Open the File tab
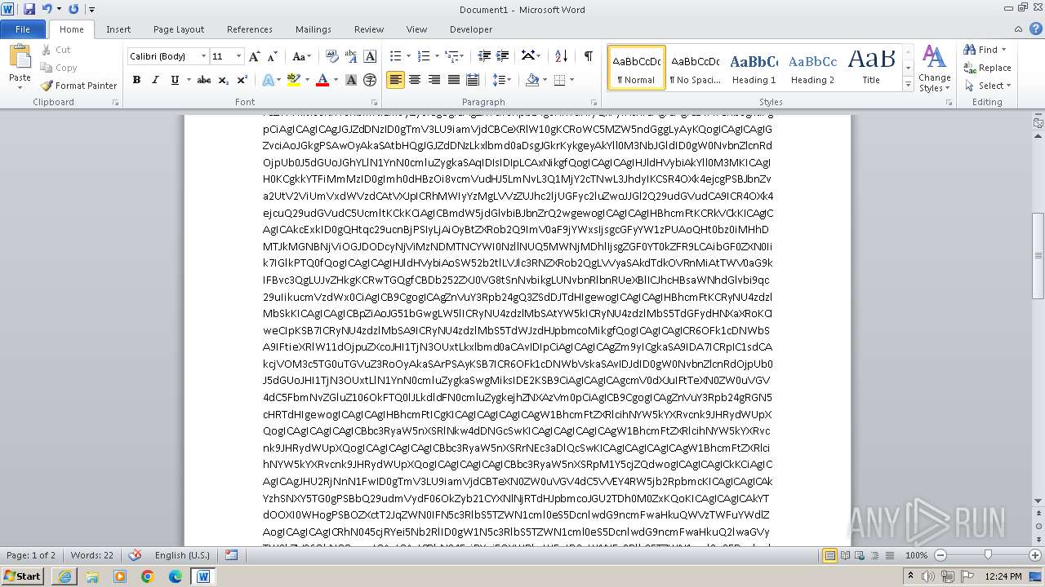 tap(23, 29)
